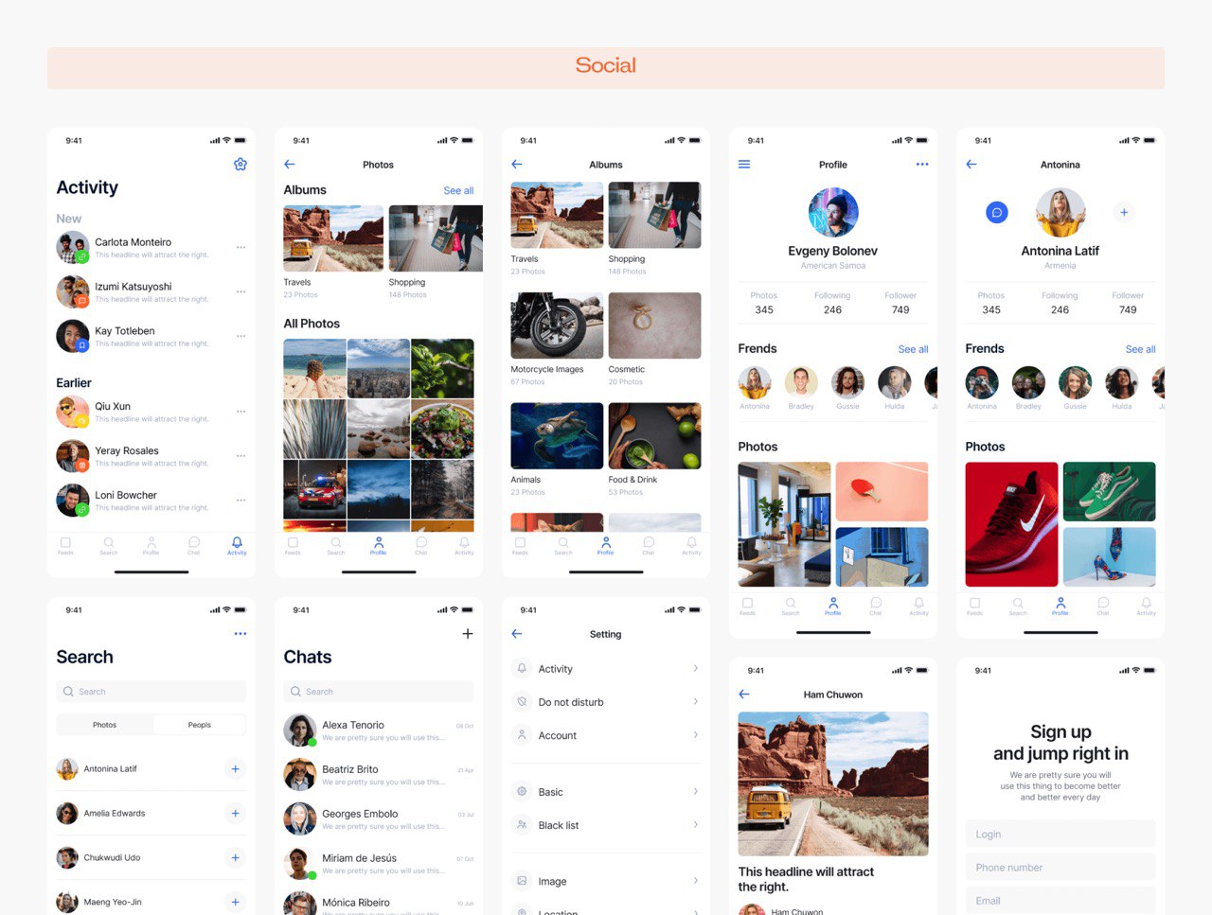
Task: Open Animals album thumbnail
Action: (x=557, y=435)
